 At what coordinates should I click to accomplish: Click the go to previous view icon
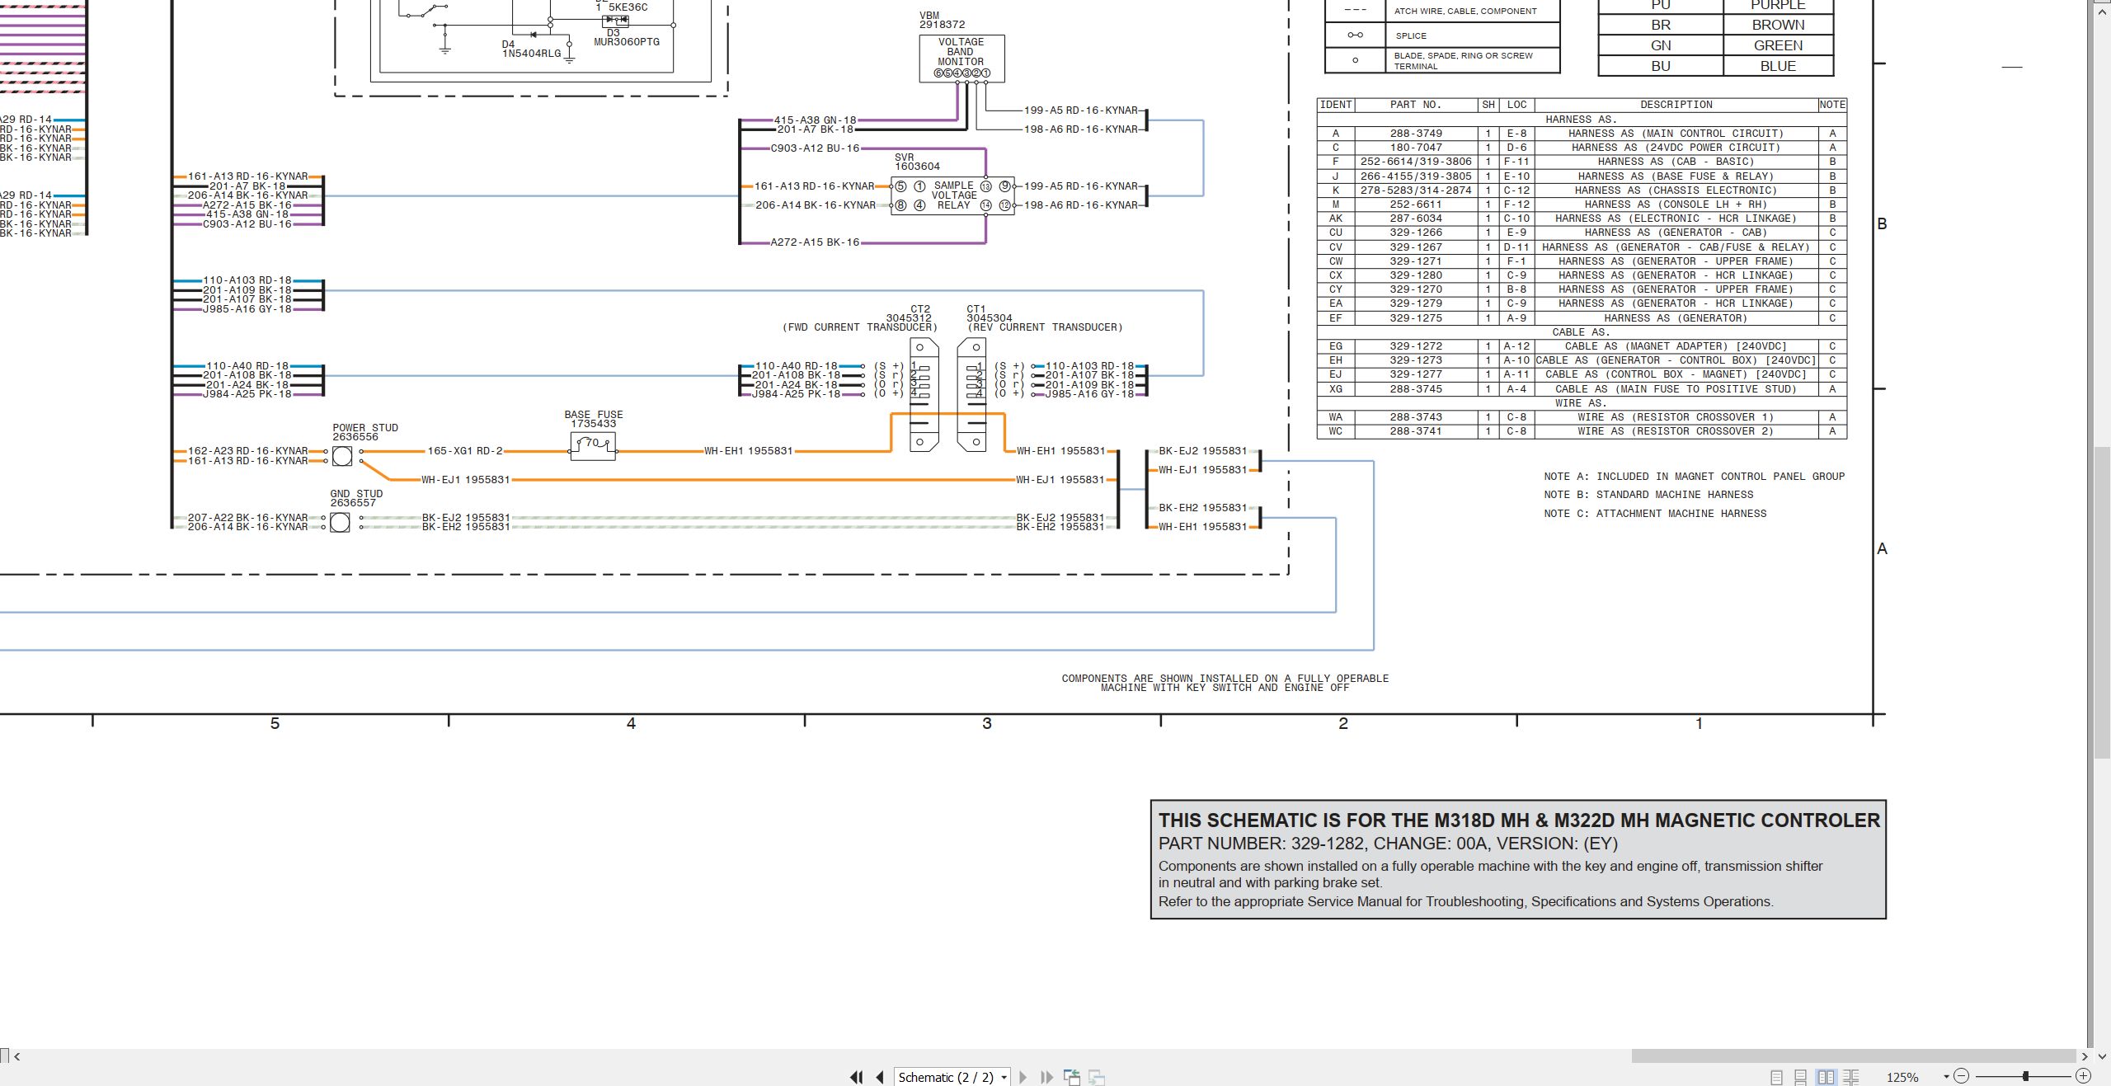click(x=1072, y=1077)
